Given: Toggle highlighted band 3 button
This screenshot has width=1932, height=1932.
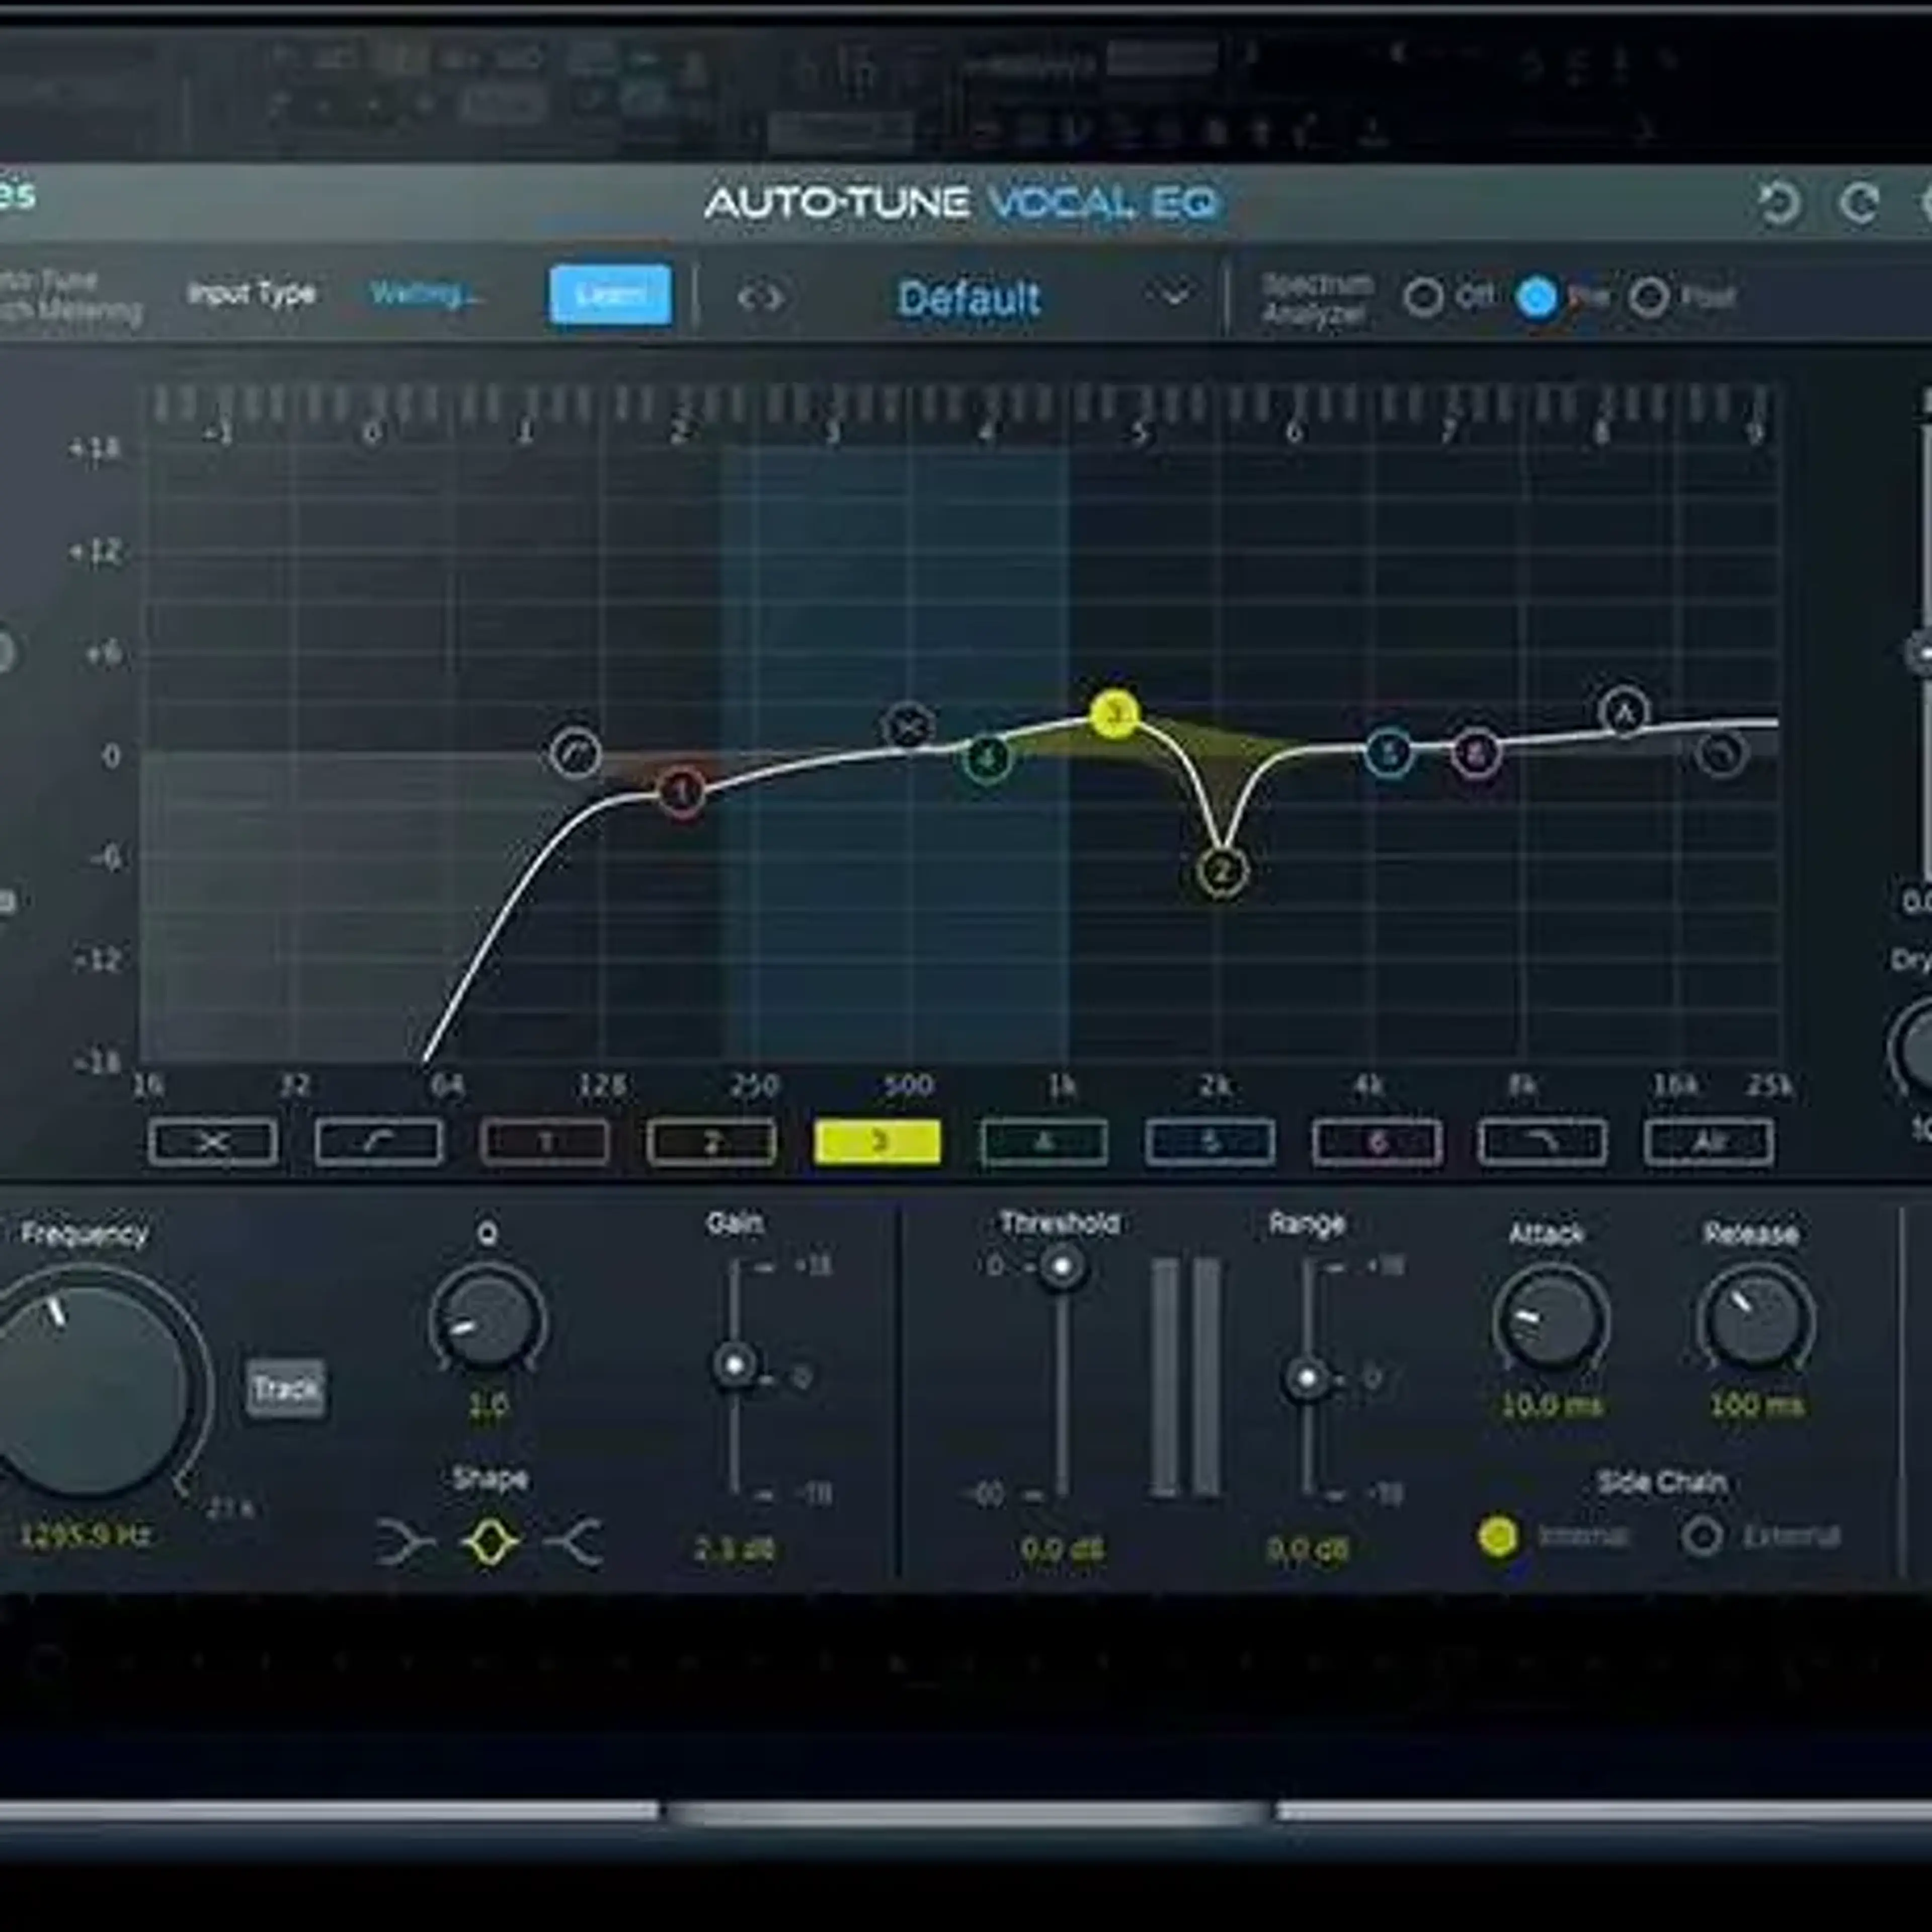Looking at the screenshot, I should (x=878, y=1142).
